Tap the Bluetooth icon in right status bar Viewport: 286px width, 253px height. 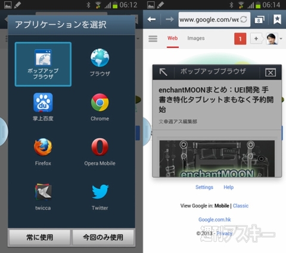[231, 5]
